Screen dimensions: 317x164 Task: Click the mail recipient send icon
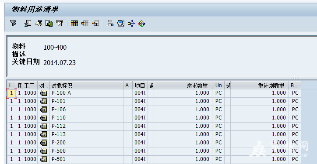tap(60, 24)
